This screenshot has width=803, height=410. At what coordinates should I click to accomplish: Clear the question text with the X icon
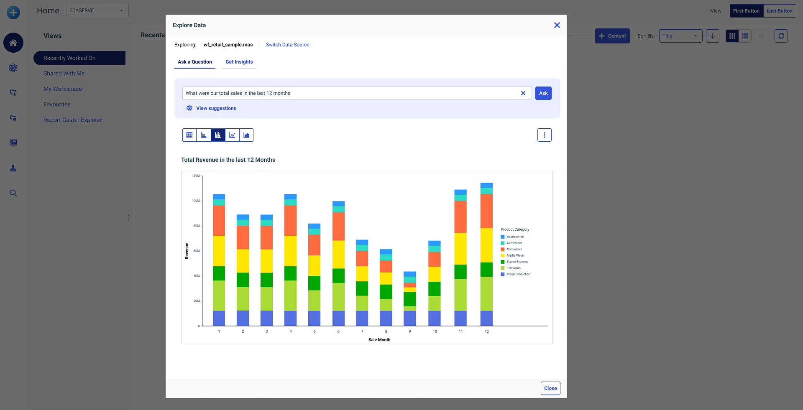click(523, 93)
